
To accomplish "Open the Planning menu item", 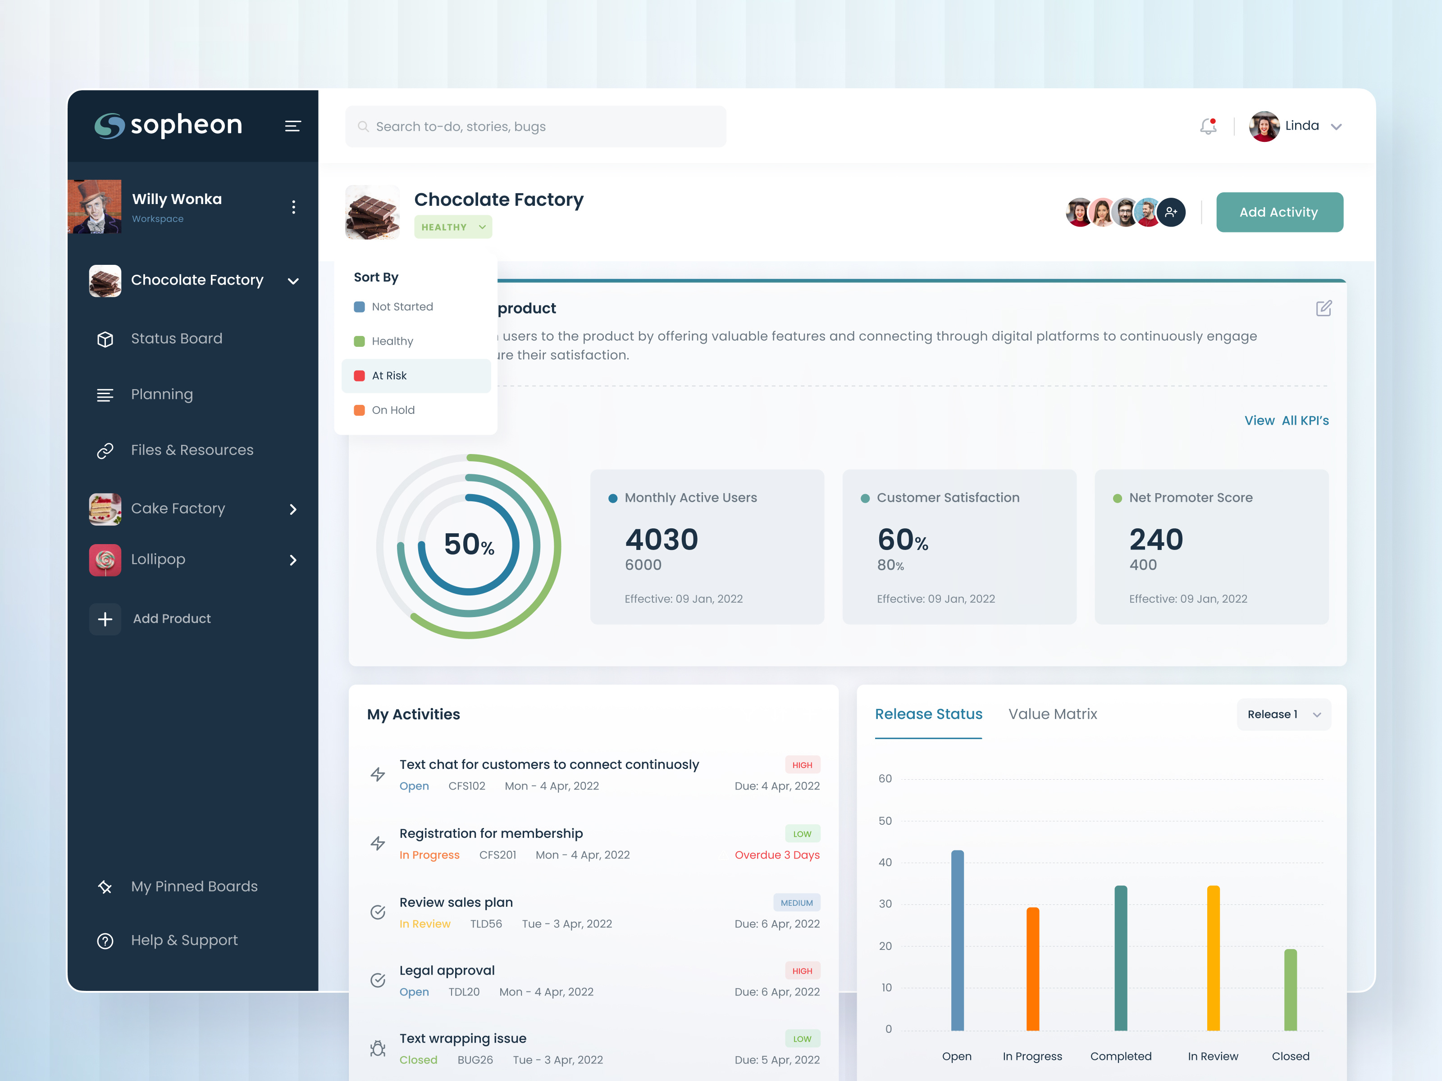I will (162, 395).
